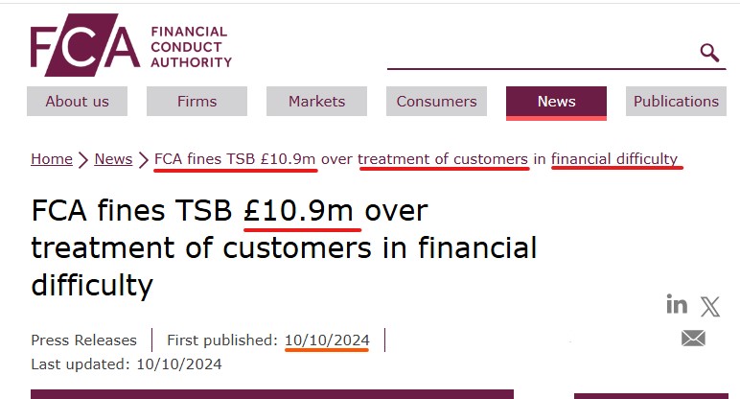Click the first published date 10/10/2024
This screenshot has width=740, height=399.
coord(327,340)
